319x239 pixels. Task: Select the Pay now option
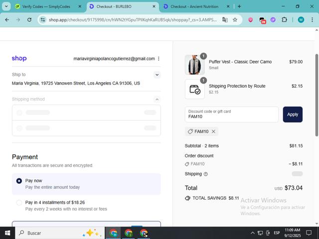19,181
